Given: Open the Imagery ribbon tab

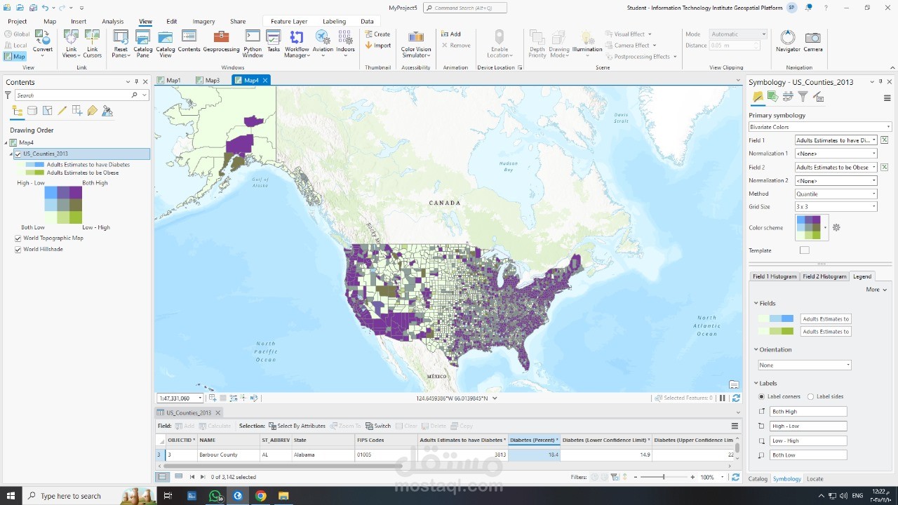Looking at the screenshot, I should click(203, 22).
